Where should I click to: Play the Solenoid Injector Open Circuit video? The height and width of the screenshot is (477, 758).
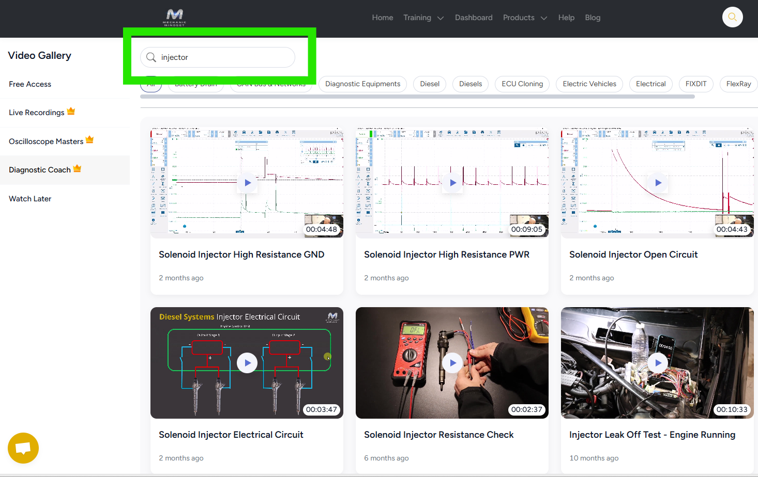[x=658, y=183]
